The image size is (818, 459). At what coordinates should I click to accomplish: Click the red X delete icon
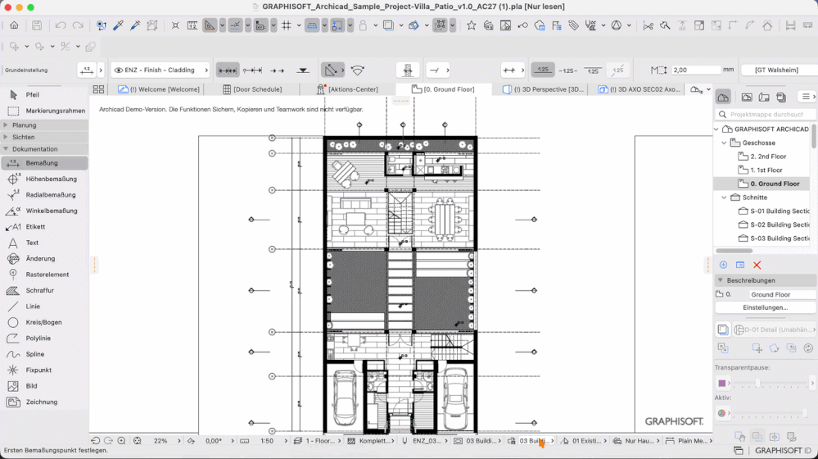point(757,266)
